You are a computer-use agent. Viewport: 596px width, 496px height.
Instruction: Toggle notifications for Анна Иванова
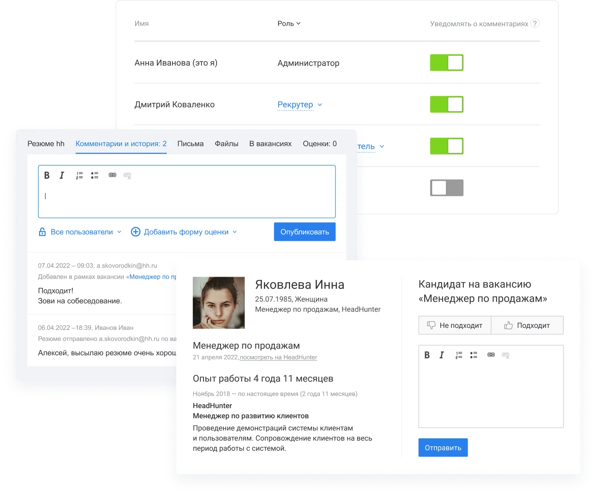click(447, 63)
